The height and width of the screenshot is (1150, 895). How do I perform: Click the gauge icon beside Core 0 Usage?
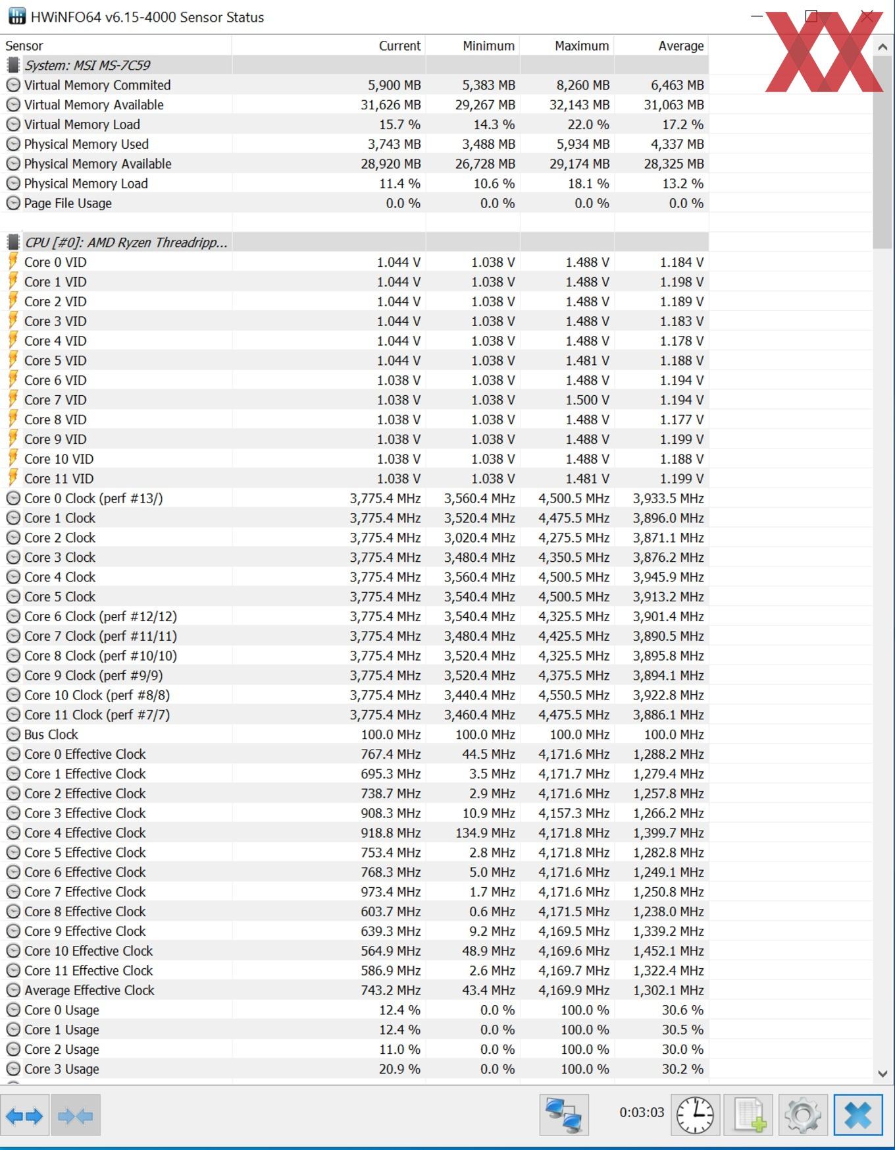13,1010
